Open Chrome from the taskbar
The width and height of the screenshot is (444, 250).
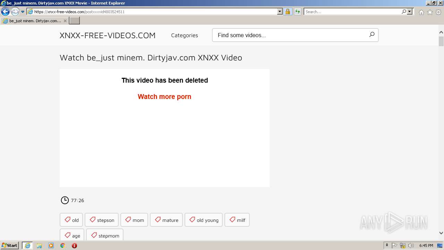coord(63,245)
